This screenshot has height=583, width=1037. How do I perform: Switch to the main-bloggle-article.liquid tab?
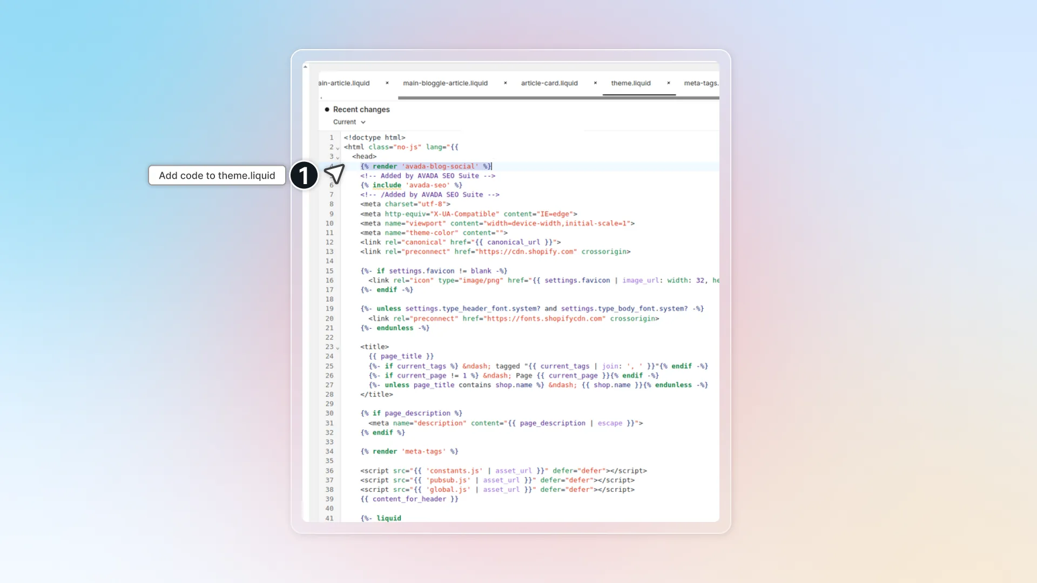coord(445,83)
